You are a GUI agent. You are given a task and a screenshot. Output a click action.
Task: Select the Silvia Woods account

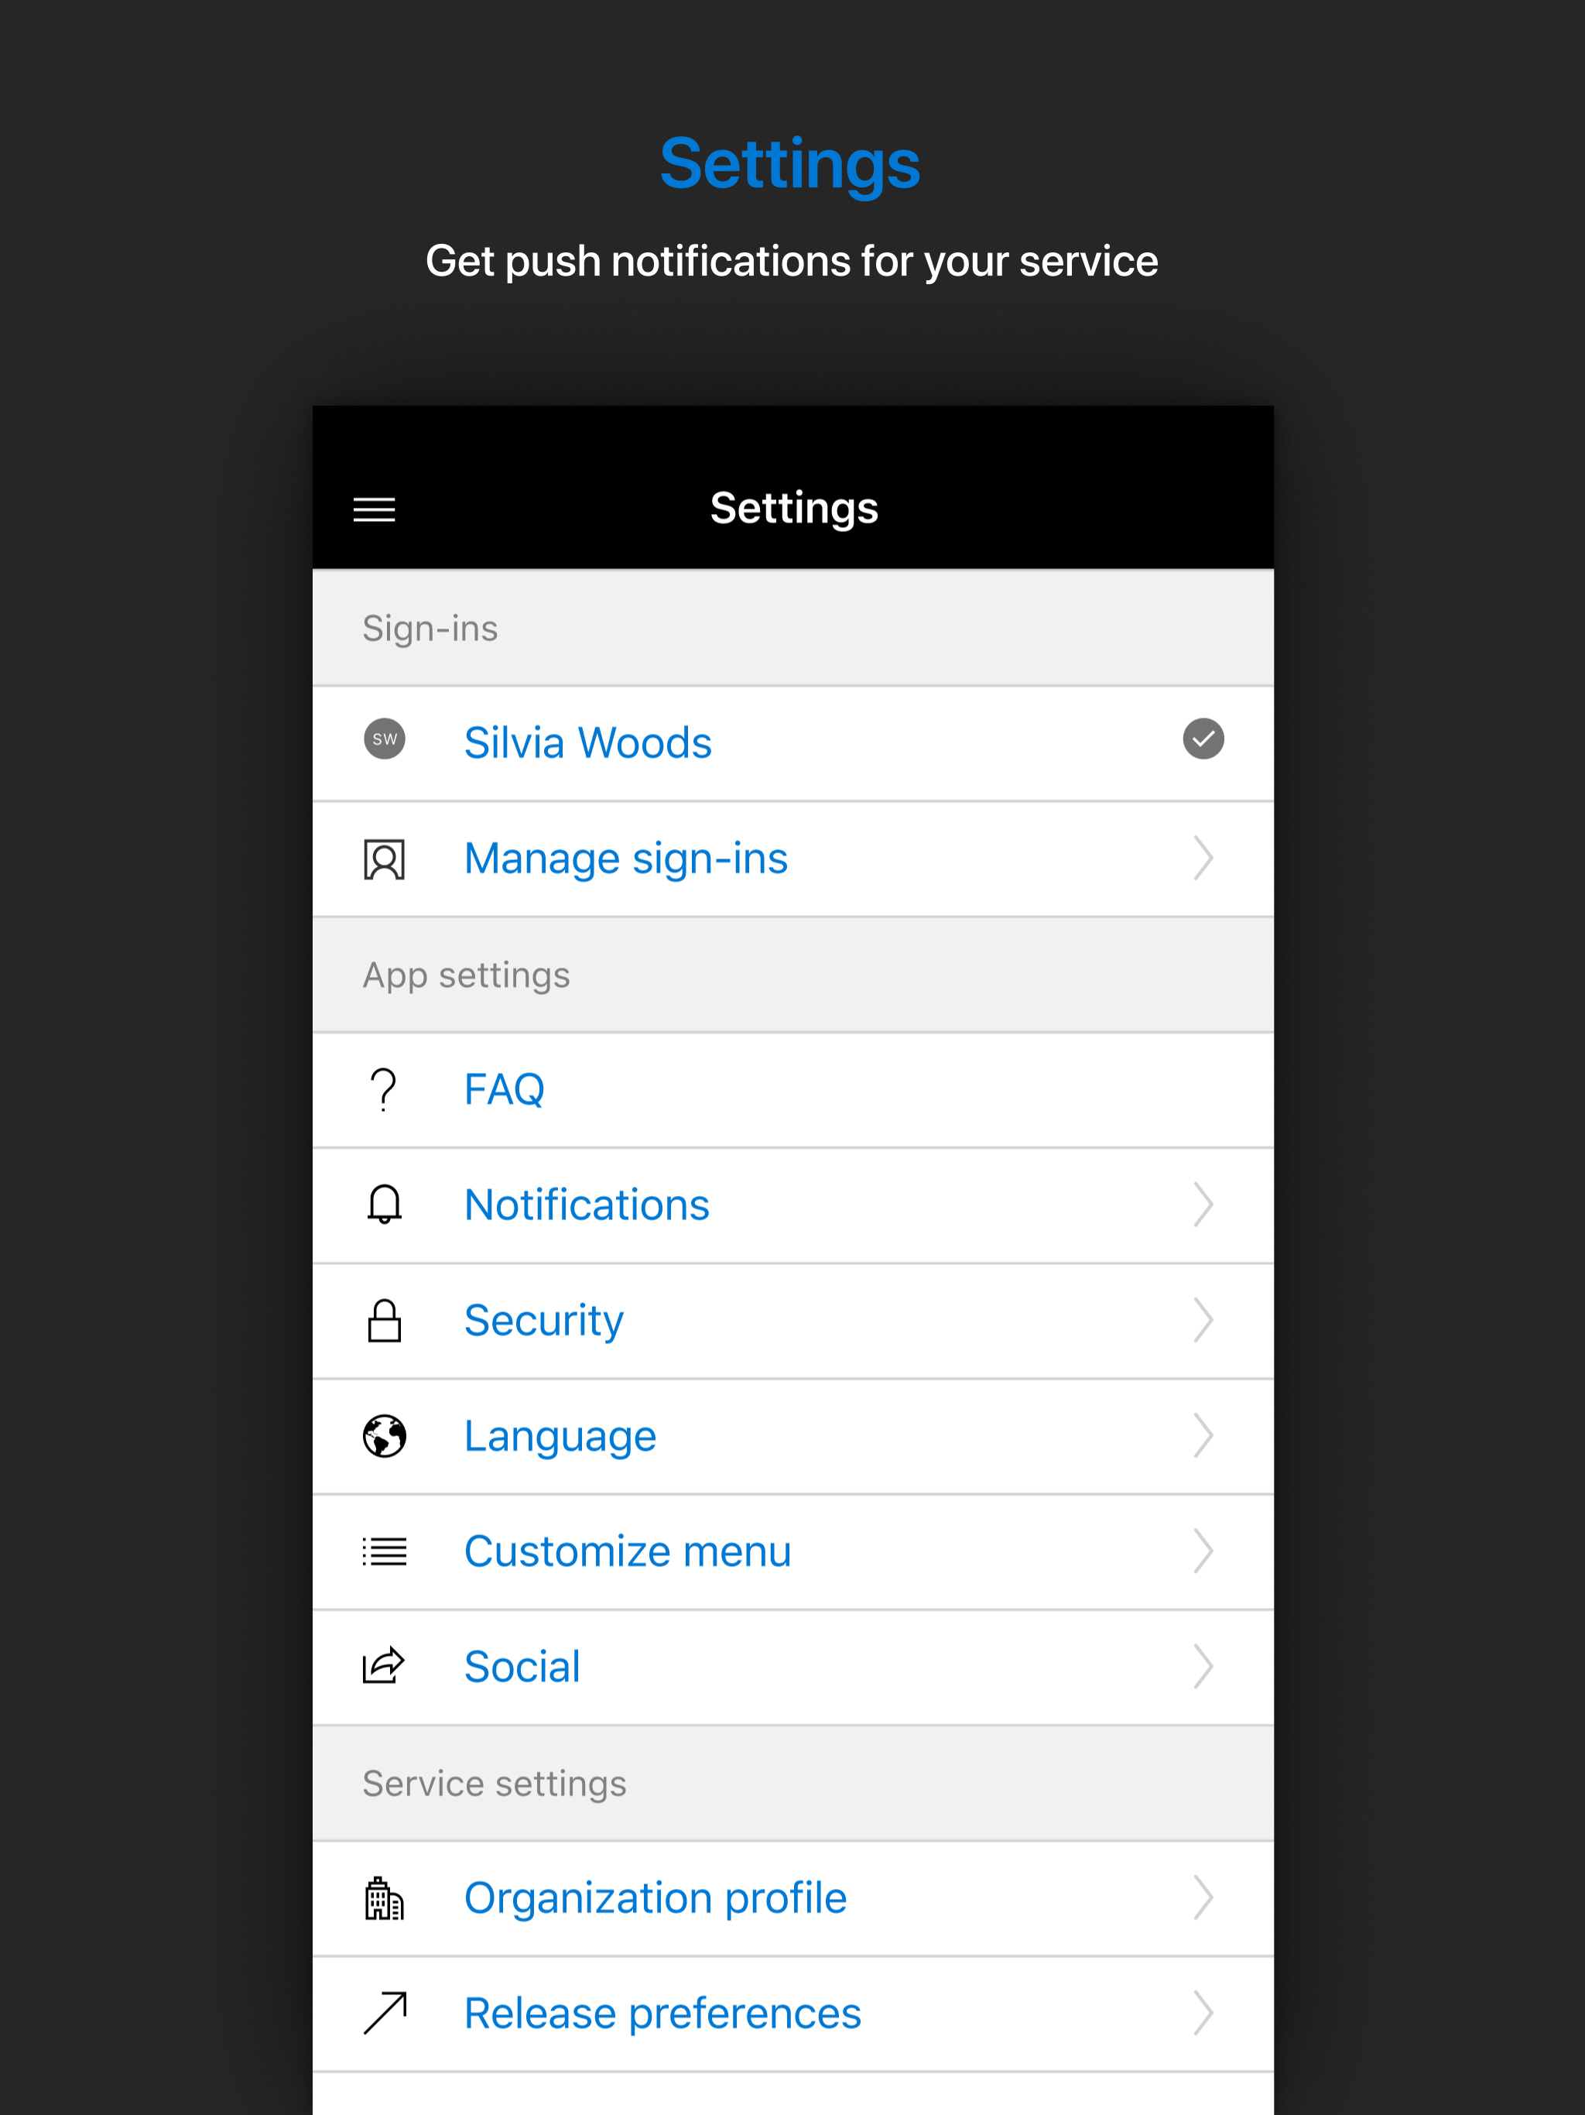pyautogui.click(x=587, y=743)
